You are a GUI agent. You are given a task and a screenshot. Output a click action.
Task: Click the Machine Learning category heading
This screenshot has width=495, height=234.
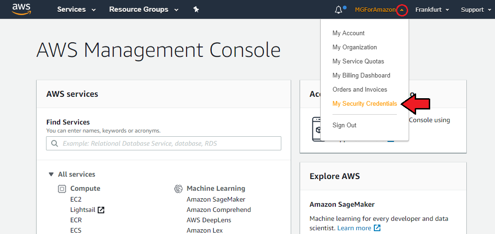tap(216, 188)
